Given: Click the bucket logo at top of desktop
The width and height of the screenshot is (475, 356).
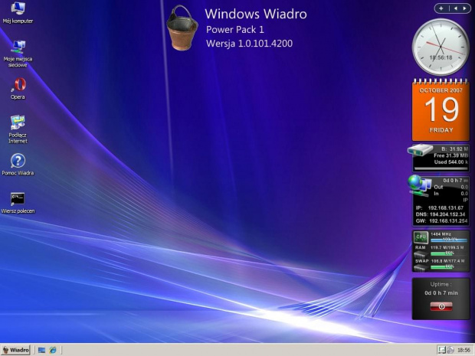Looking at the screenshot, I should pyautogui.click(x=182, y=28).
